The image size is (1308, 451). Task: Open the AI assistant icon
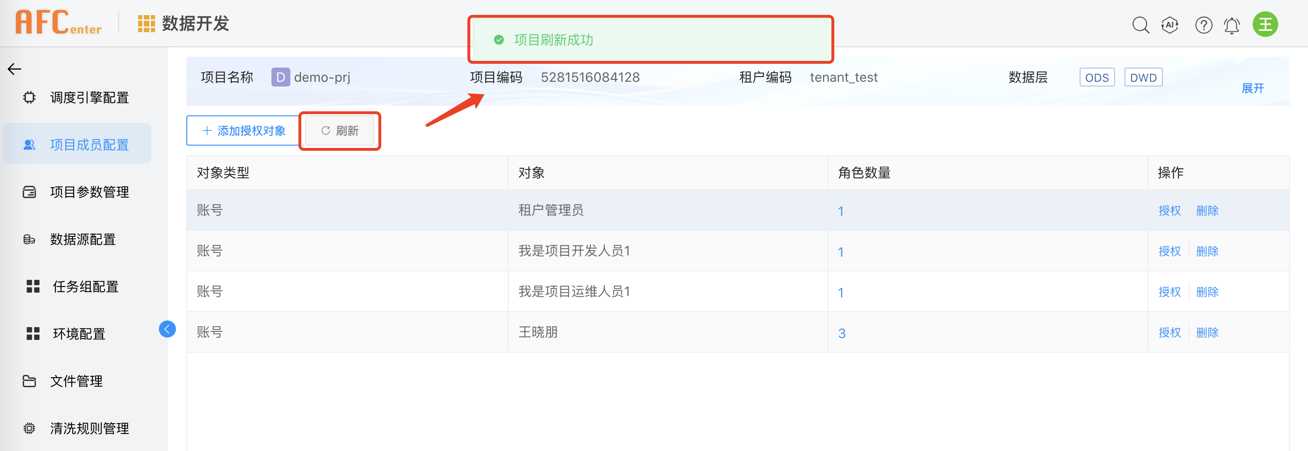(x=1170, y=25)
